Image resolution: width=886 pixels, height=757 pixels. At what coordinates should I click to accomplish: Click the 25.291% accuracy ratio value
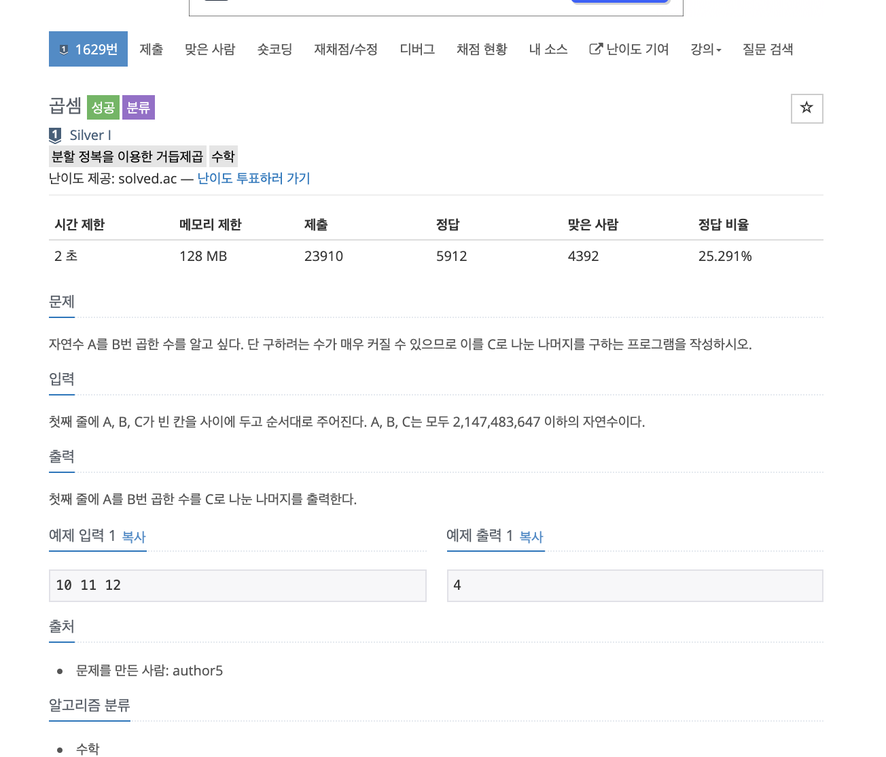(x=725, y=256)
